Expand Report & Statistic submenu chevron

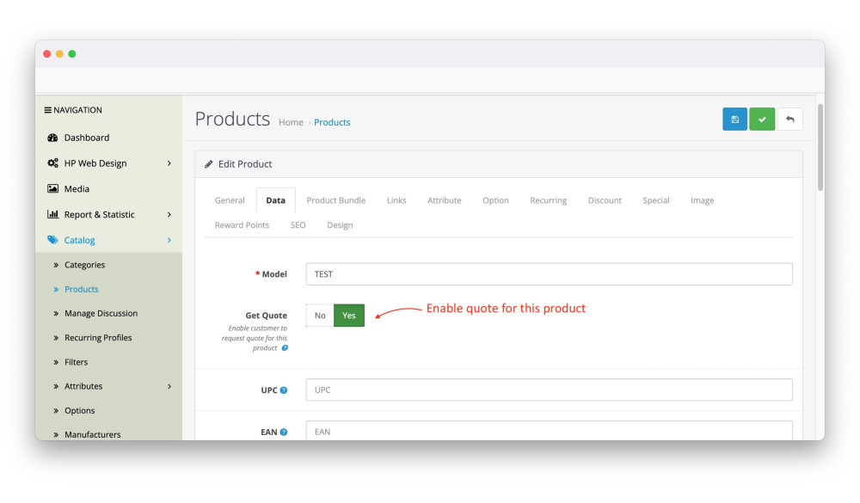[x=169, y=215]
